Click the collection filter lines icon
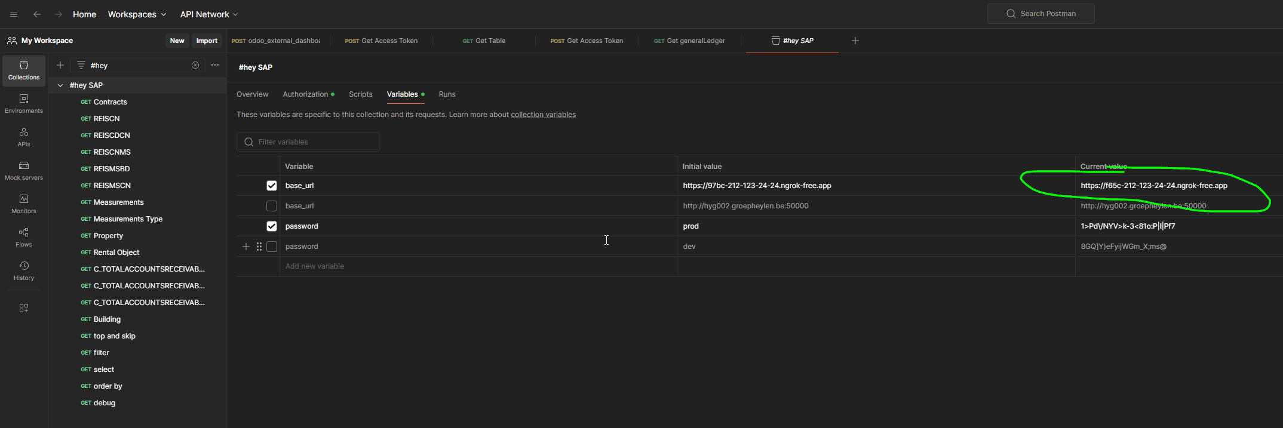The height and width of the screenshot is (428, 1283). pyautogui.click(x=81, y=65)
